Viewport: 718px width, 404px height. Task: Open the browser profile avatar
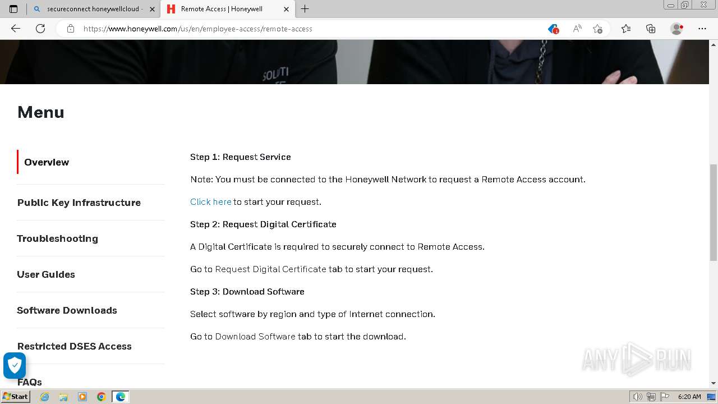[x=676, y=29]
